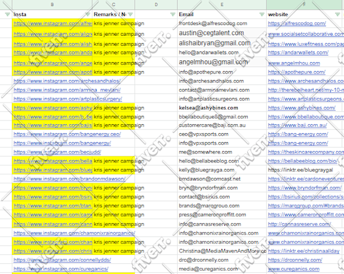This screenshot has height=274, width=344.
Task: Select the bmdawson@comcast.net email cell
Action: 222,179
